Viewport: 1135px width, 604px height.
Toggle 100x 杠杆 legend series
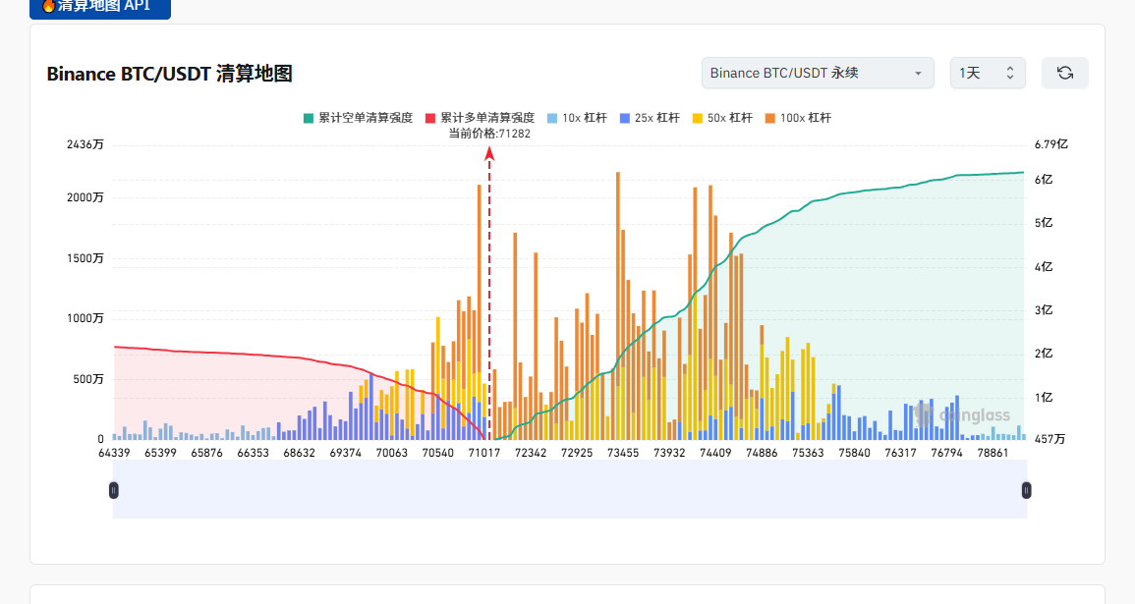coord(798,117)
